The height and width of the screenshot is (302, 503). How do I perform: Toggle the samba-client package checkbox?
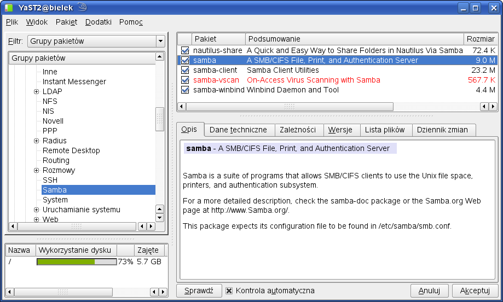(185, 70)
